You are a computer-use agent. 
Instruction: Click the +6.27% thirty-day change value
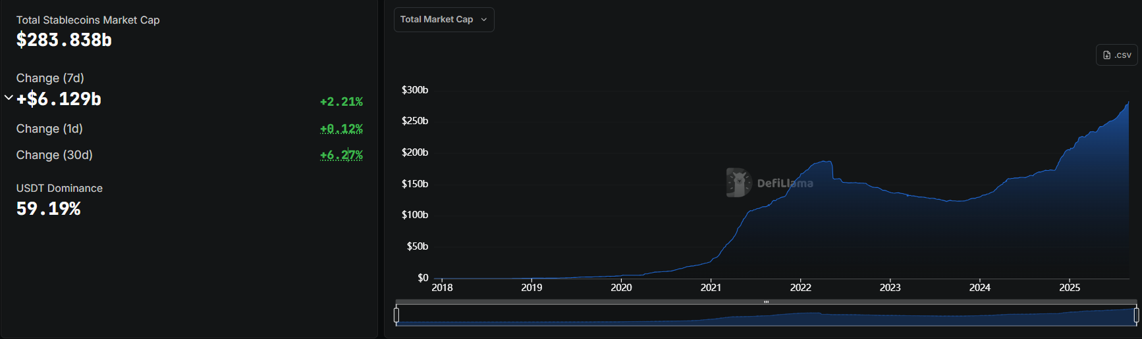(341, 155)
